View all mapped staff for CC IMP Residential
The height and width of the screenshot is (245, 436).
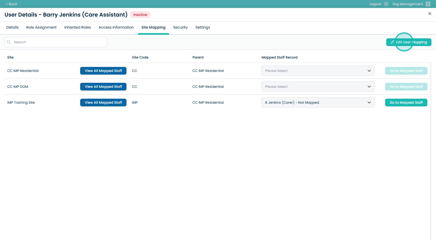tap(103, 71)
